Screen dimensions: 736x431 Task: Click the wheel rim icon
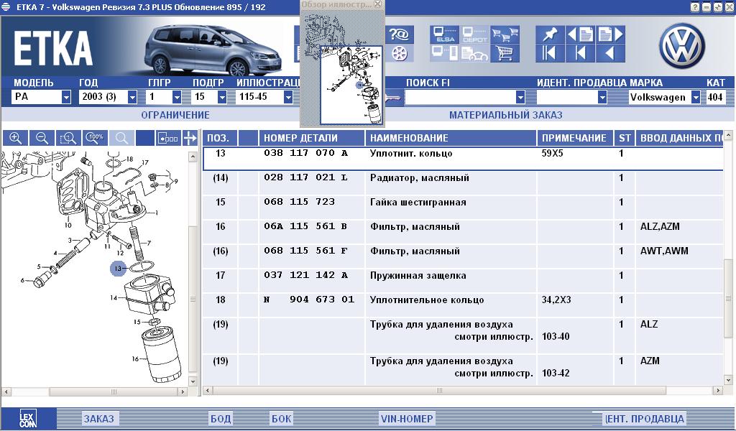400,54
